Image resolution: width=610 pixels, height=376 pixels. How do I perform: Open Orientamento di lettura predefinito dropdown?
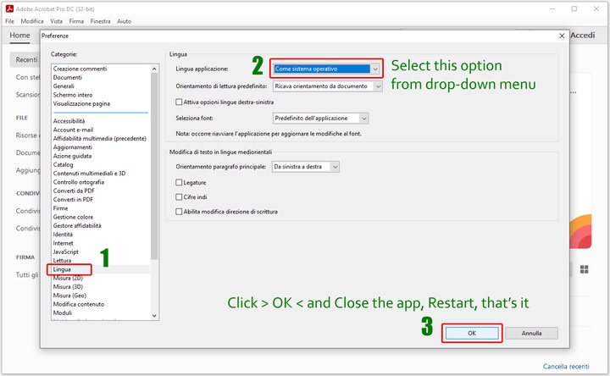click(327, 86)
